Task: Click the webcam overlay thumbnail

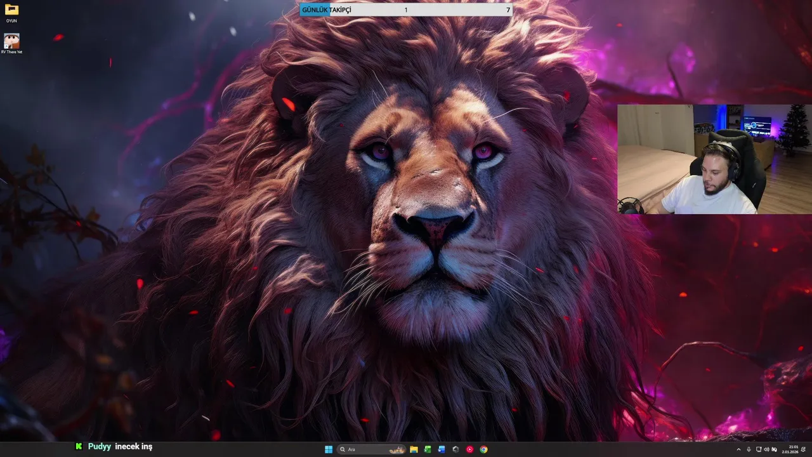Action: [714, 159]
